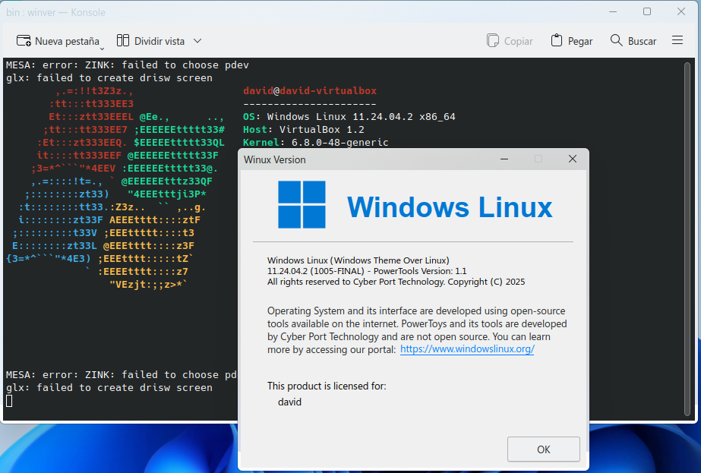Open search with the Buscar button
This screenshot has height=473, width=701.
(x=633, y=41)
